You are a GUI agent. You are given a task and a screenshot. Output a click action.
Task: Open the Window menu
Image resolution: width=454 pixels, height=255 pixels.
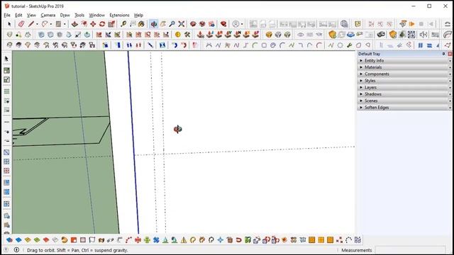point(96,15)
